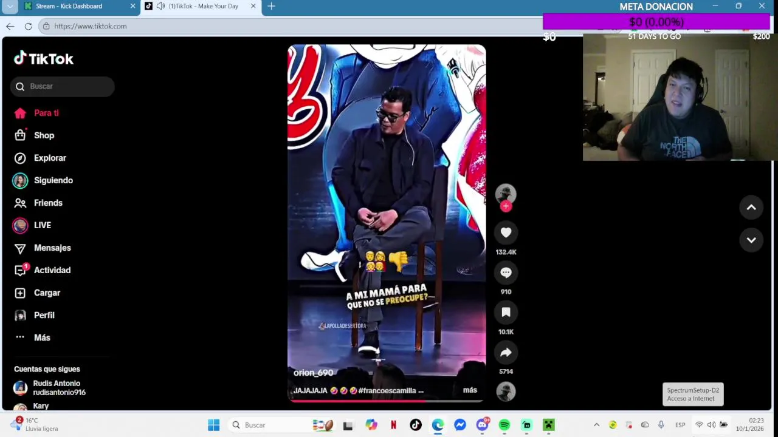Open the creator's avatar above like button
Image resolution: width=778 pixels, height=437 pixels.
506,194
